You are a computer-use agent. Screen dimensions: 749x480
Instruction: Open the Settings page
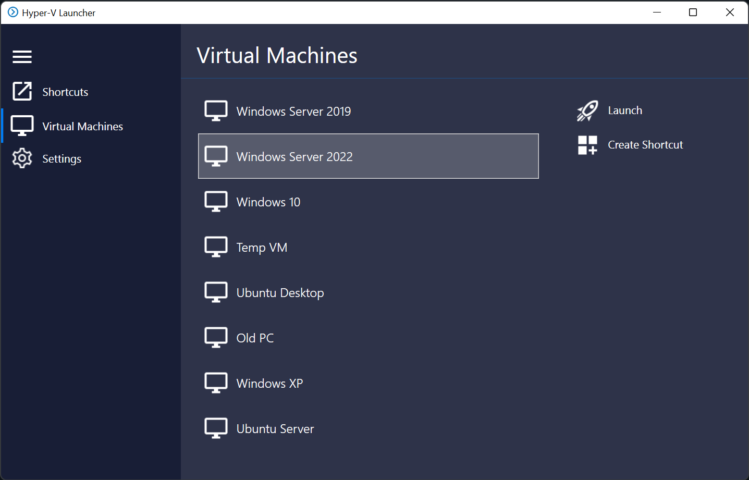[62, 159]
